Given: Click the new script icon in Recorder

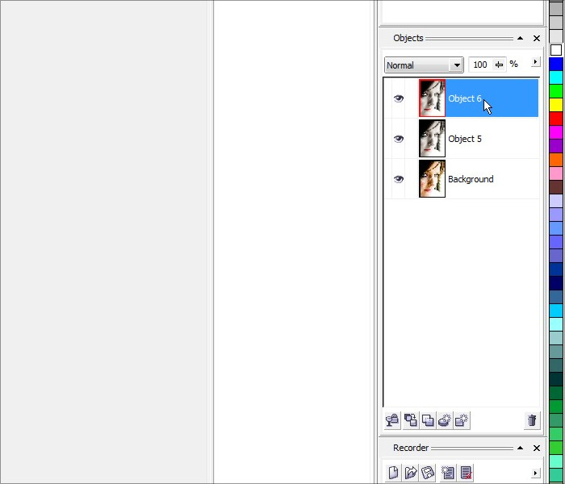Looking at the screenshot, I should pyautogui.click(x=393, y=473).
